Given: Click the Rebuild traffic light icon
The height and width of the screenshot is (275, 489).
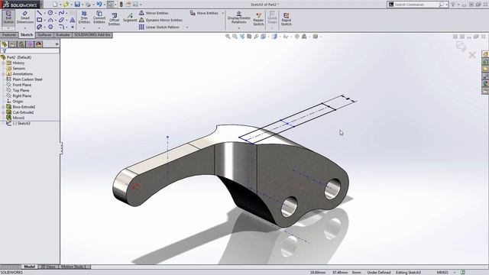Looking at the screenshot, I should (x=121, y=5).
